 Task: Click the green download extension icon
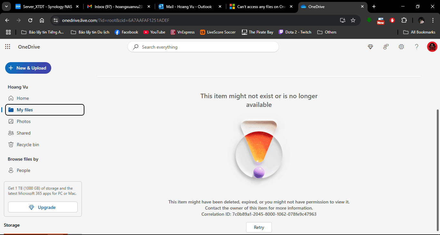(x=369, y=20)
